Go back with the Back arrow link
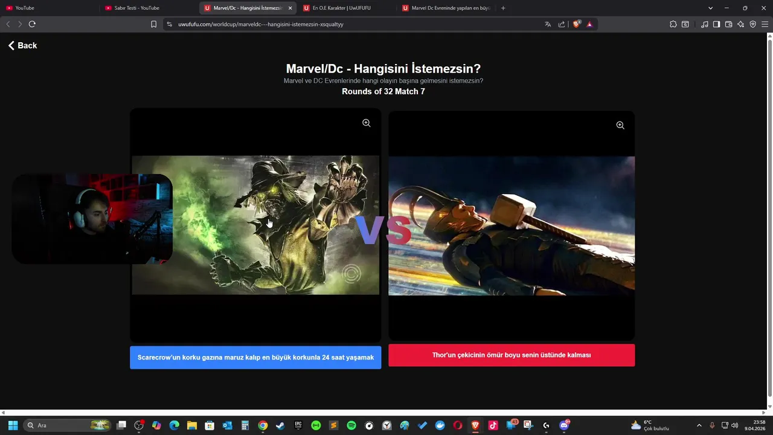Image resolution: width=773 pixels, height=435 pixels. (x=22, y=45)
